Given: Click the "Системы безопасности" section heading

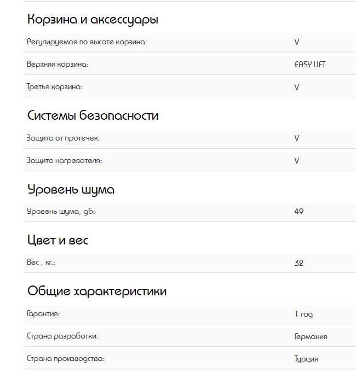Looking at the screenshot, I should coord(93,116).
